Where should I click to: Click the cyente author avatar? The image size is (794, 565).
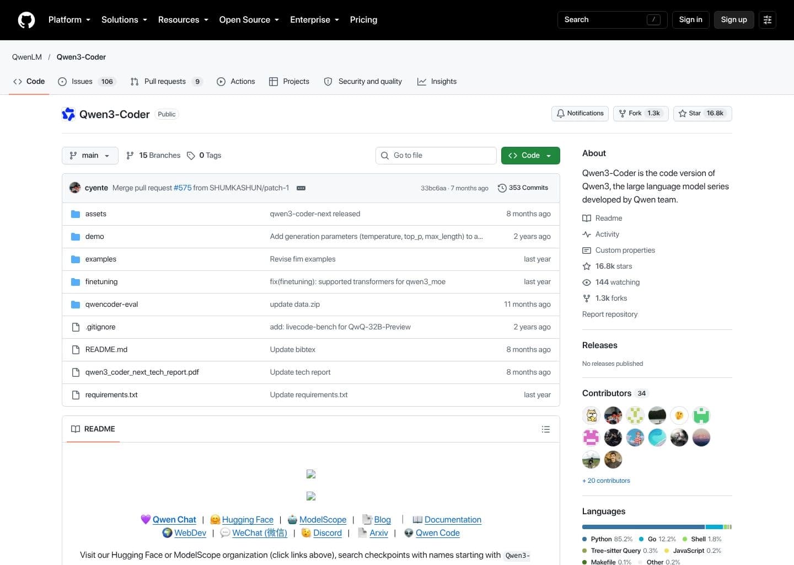pos(75,188)
